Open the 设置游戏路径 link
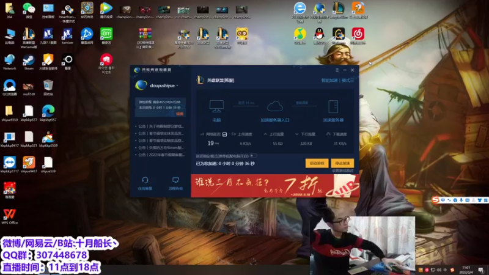Screen dimensions: 489x275 tap(342, 170)
